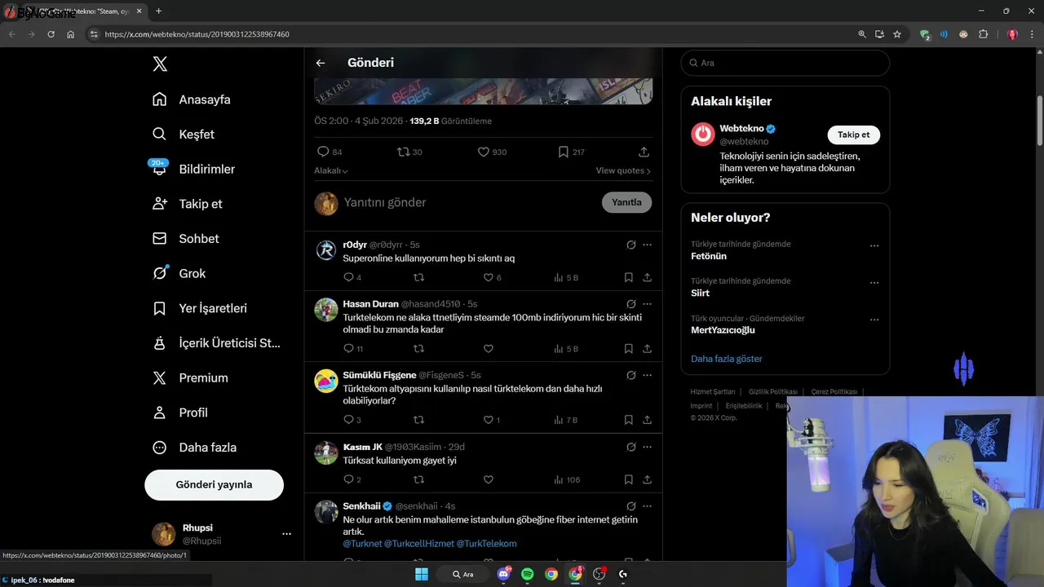Reply to Hasan Duran's comment
This screenshot has width=1044, height=587.
pyautogui.click(x=348, y=348)
